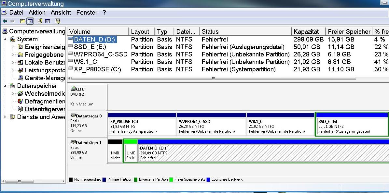This screenshot has width=389, height=193.
Task: Open the Defragmentierung icon in tree
Action: point(21,101)
